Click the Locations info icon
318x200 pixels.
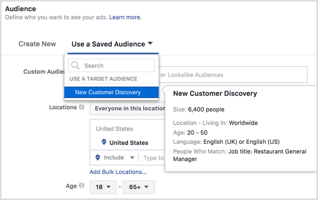(82, 107)
